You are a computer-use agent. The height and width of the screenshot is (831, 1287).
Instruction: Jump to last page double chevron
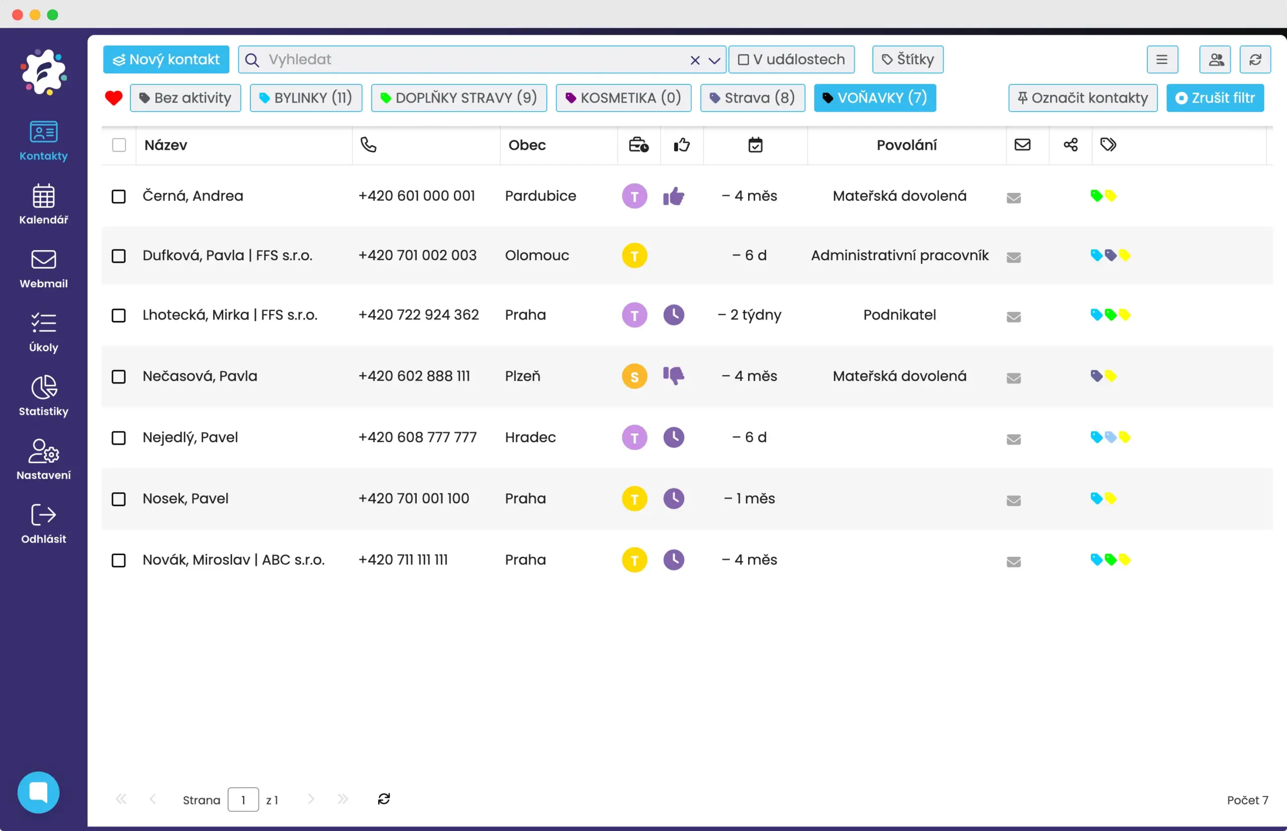click(342, 799)
